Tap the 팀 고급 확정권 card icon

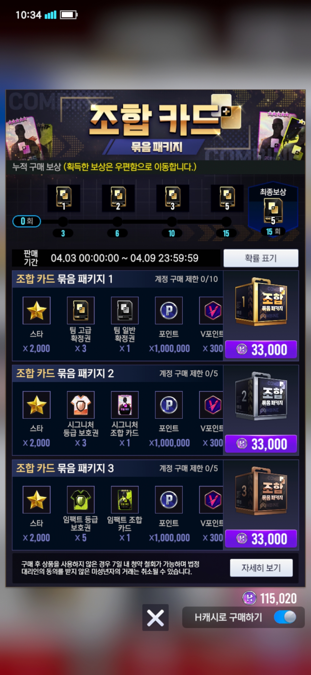click(81, 310)
